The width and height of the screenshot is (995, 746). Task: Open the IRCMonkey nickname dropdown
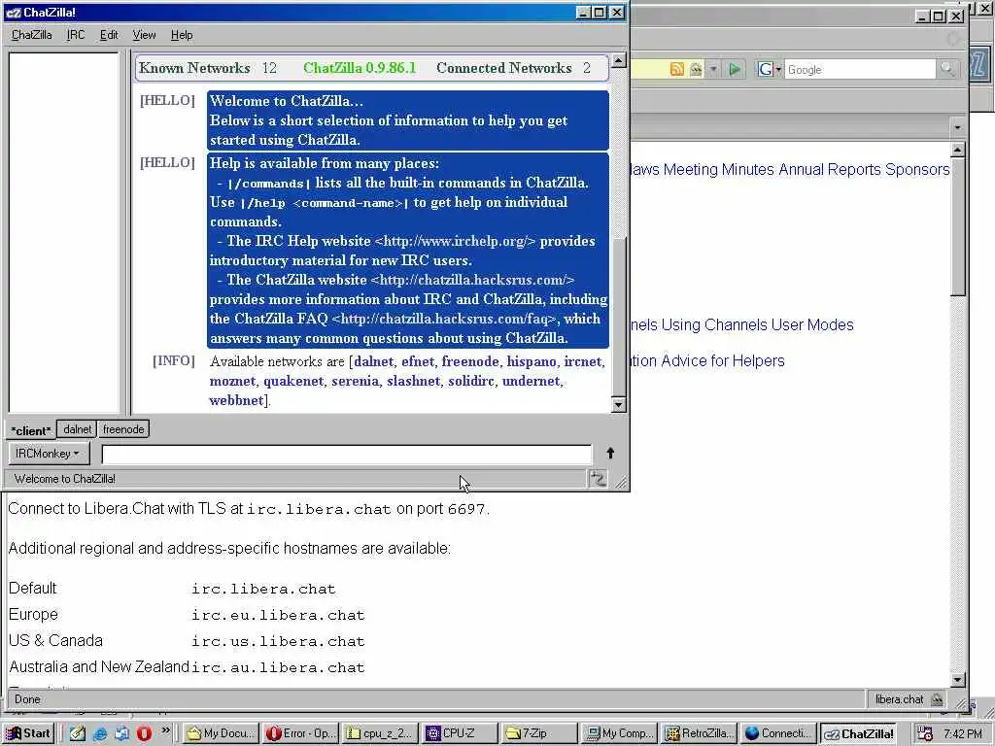(49, 454)
